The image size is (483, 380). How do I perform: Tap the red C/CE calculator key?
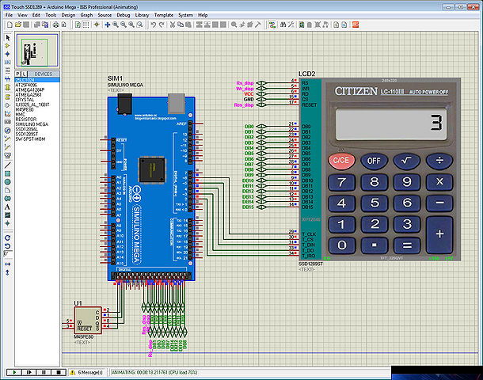click(x=341, y=161)
